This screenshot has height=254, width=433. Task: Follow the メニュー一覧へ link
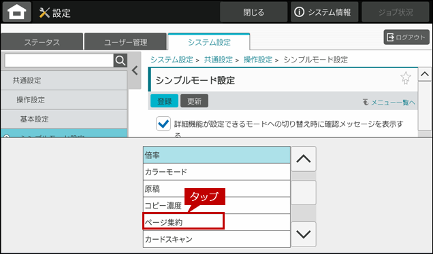coord(389,103)
